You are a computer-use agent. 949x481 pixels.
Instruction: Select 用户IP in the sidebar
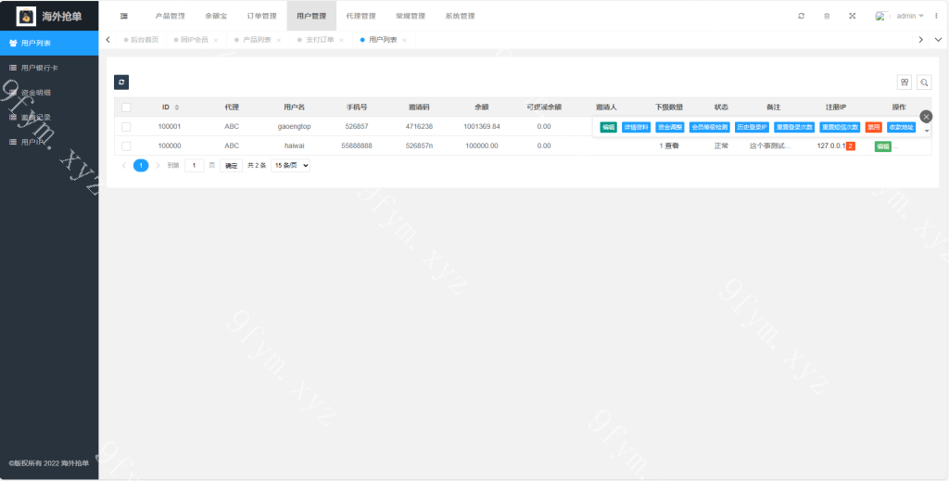[49, 142]
